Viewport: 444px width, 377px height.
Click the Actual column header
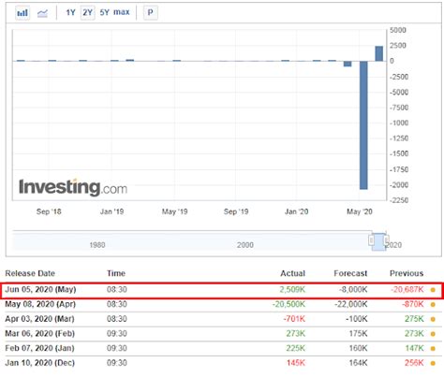pos(292,273)
